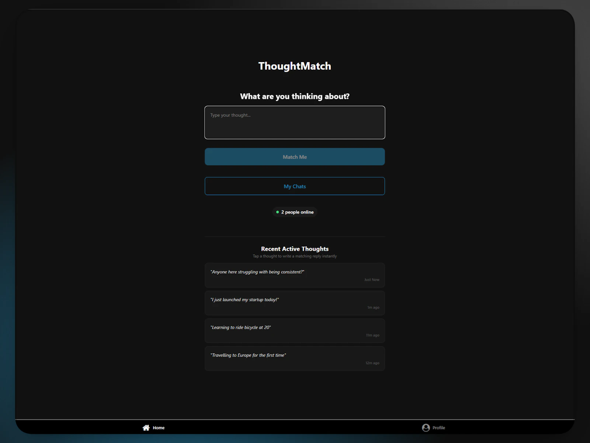Click the green online indicator dot
Screen dimensions: 590x443
[277, 212]
